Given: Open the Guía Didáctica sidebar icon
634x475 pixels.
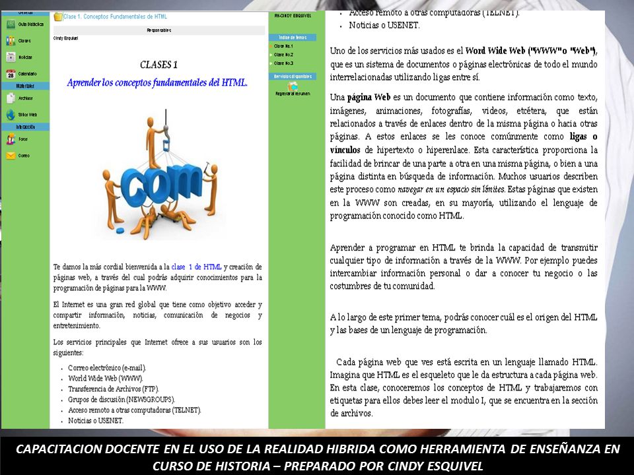Looking at the screenshot, I should 11,24.
